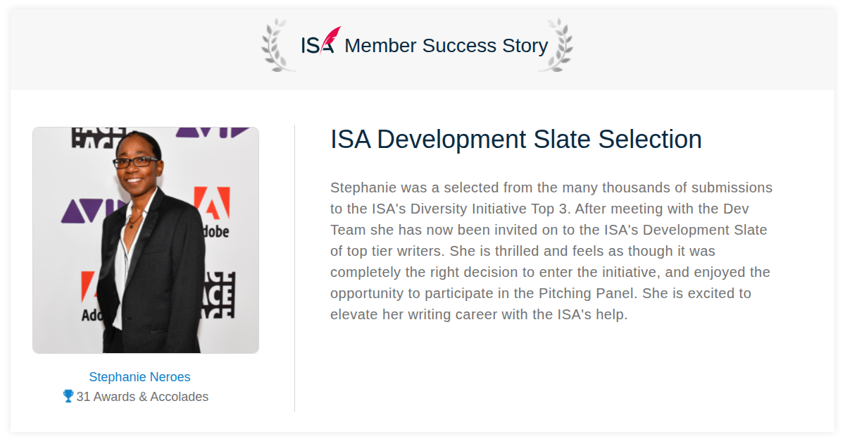Open Stephanie Neroes' profile link
The height and width of the screenshot is (444, 845).
click(139, 377)
